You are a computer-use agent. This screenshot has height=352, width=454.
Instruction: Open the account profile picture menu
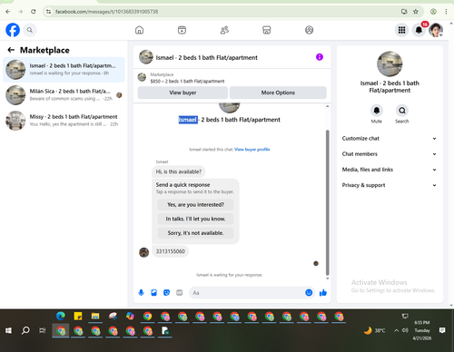pyautogui.click(x=436, y=30)
